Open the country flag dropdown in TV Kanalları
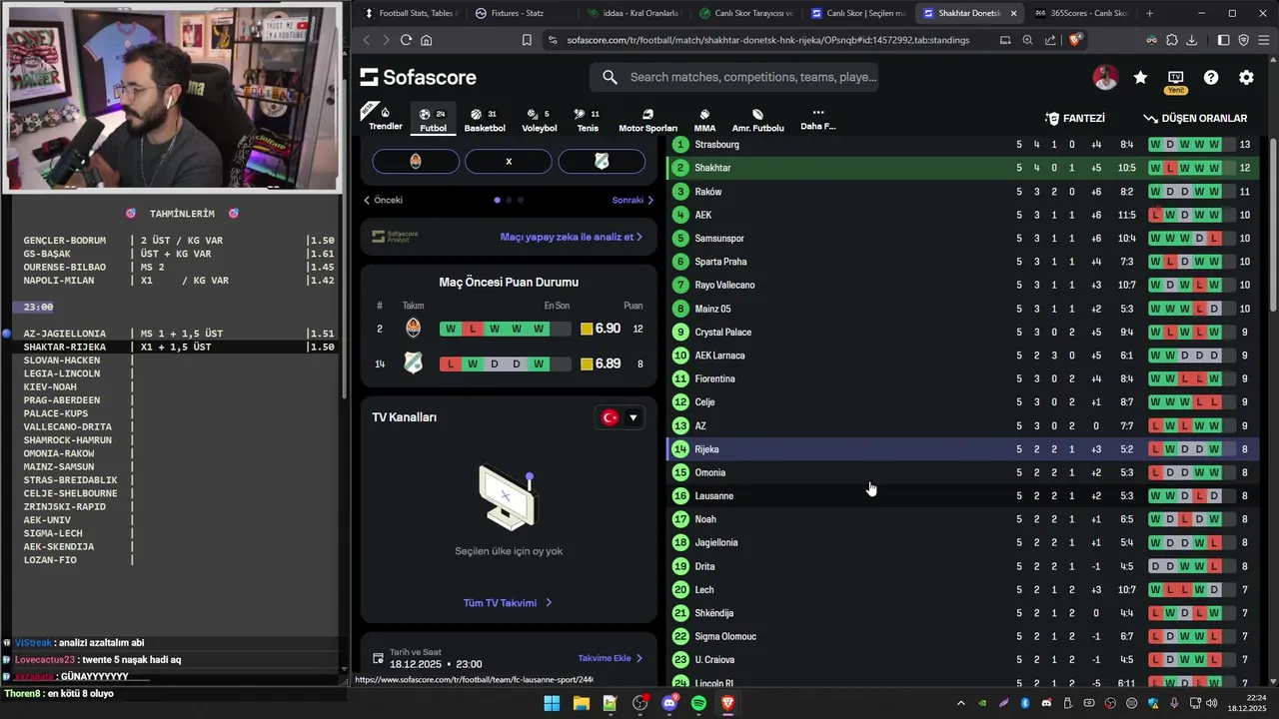The image size is (1279, 719). point(621,417)
